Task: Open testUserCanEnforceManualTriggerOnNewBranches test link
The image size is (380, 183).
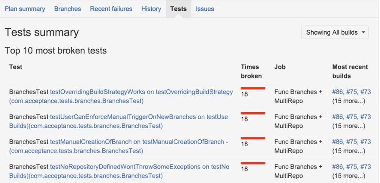Action: (139, 117)
